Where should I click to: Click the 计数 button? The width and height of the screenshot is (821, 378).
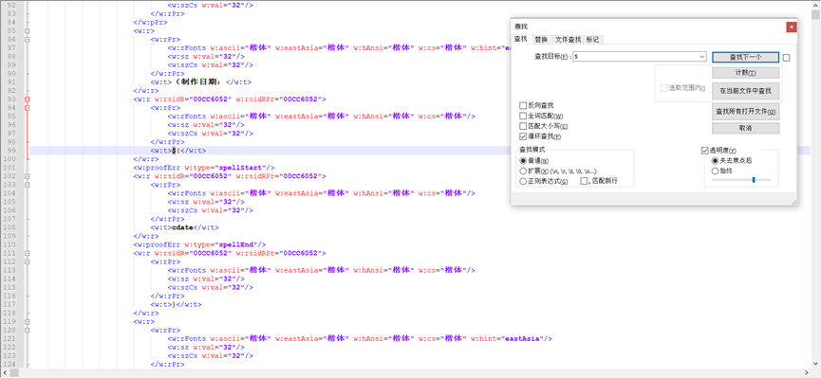[746, 73]
